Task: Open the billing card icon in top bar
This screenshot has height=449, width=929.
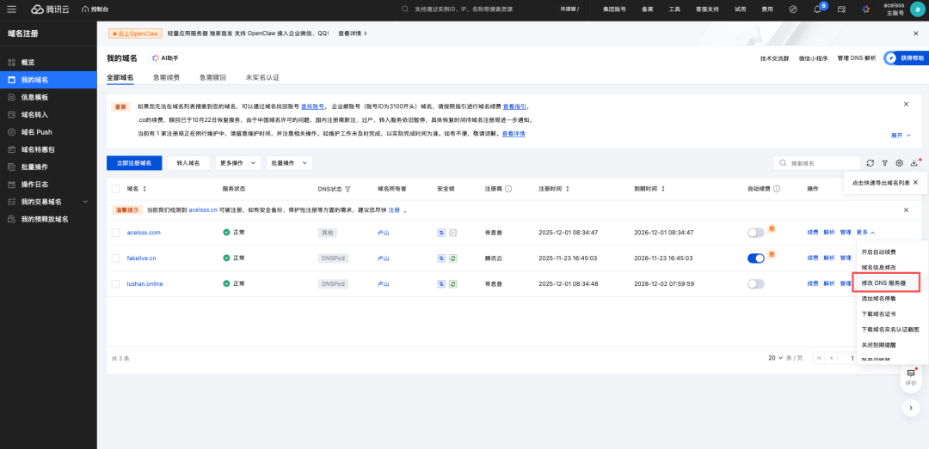Action: pyautogui.click(x=840, y=9)
